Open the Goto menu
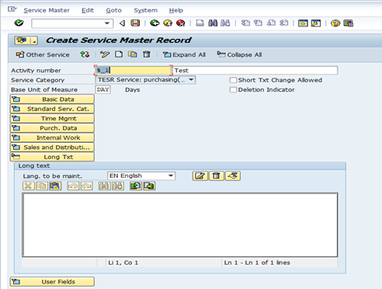 113,10
